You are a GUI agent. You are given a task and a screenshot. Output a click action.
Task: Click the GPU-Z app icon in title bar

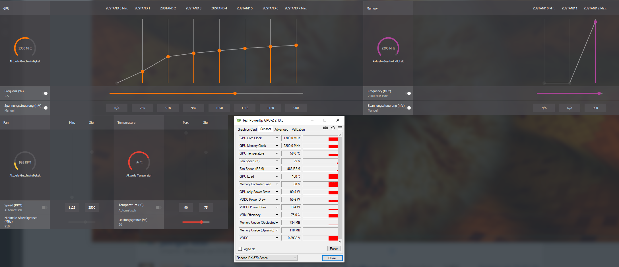pyautogui.click(x=239, y=120)
